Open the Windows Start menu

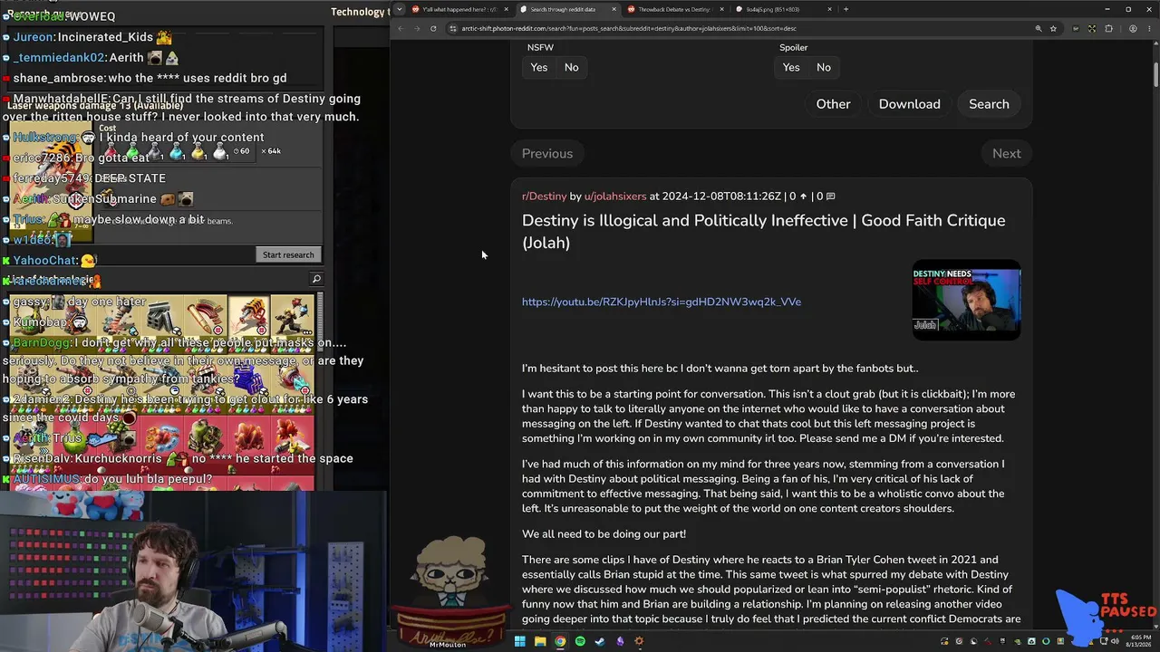click(x=520, y=641)
